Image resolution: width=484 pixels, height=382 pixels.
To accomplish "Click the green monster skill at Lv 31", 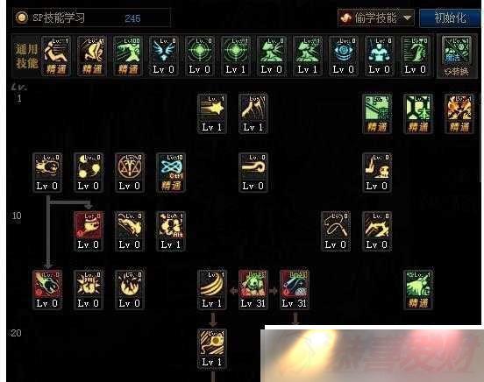I will tap(253, 289).
